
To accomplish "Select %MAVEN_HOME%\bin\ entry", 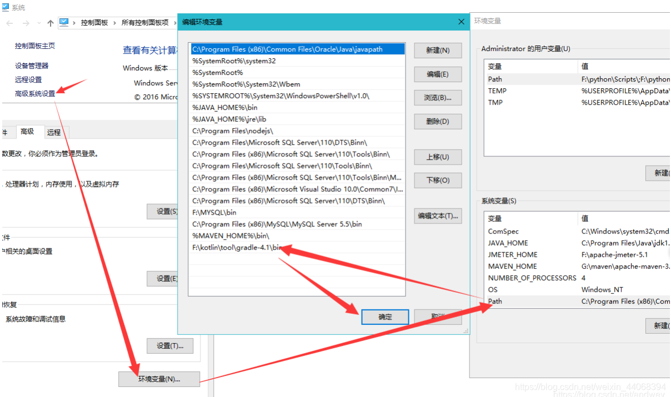I will [297, 236].
